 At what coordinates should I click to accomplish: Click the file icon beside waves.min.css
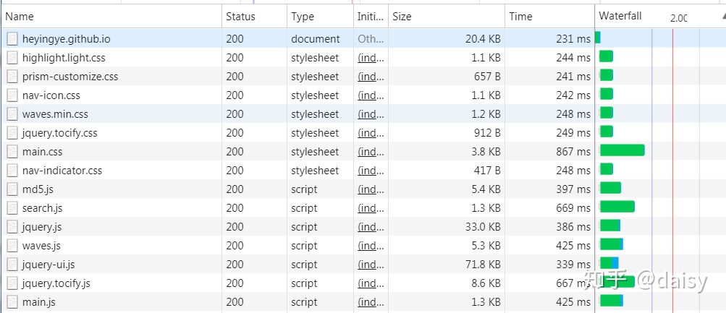click(12, 114)
